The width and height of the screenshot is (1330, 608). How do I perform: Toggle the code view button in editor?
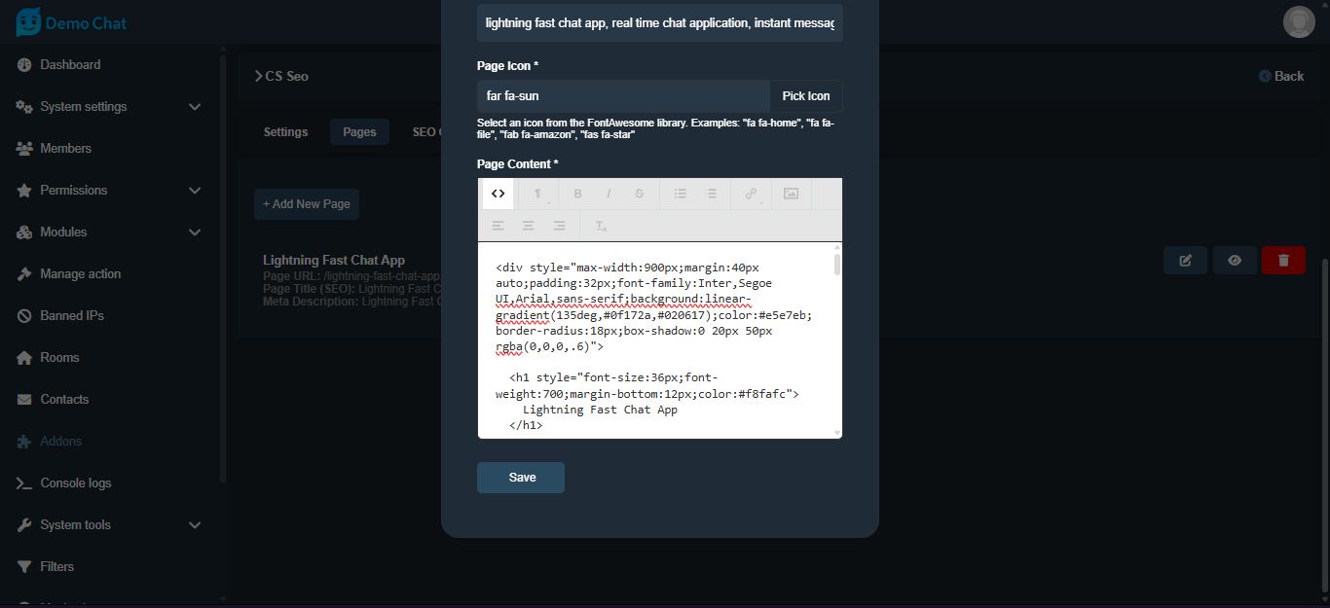click(x=498, y=194)
